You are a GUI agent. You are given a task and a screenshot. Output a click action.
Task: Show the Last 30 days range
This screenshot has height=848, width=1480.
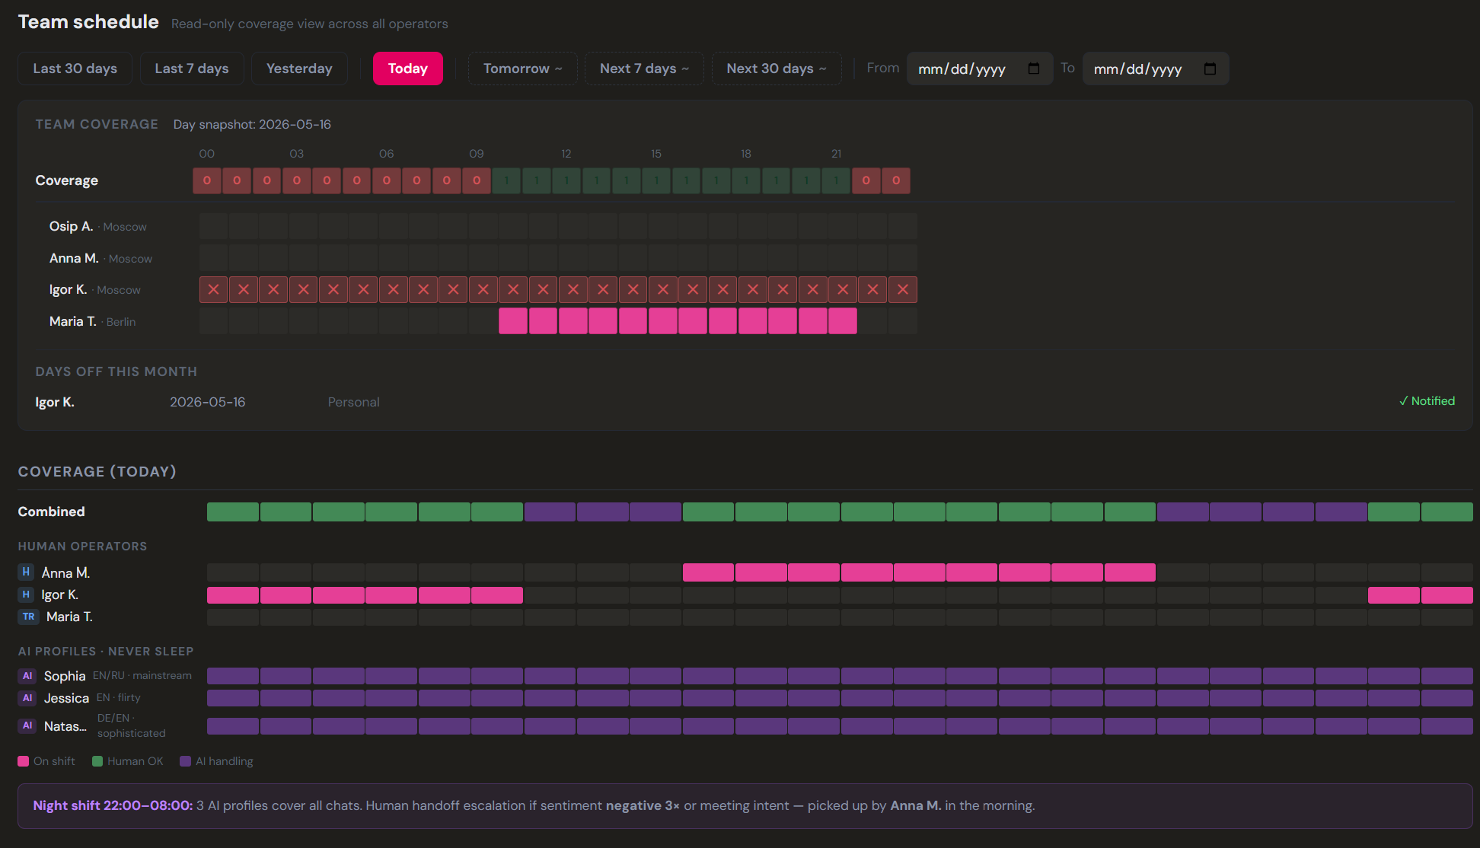(75, 69)
